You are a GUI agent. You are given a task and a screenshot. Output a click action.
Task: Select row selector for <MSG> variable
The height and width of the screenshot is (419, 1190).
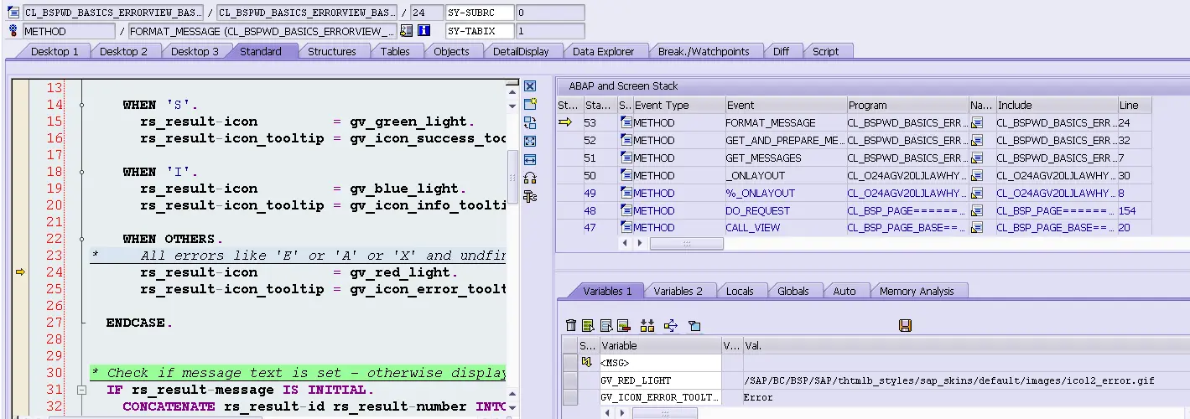click(x=570, y=363)
